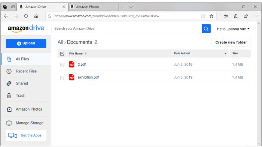Image resolution: width=262 pixels, height=147 pixels.
Task: Close the Amazon Drive tab
Action: (x=64, y=7)
